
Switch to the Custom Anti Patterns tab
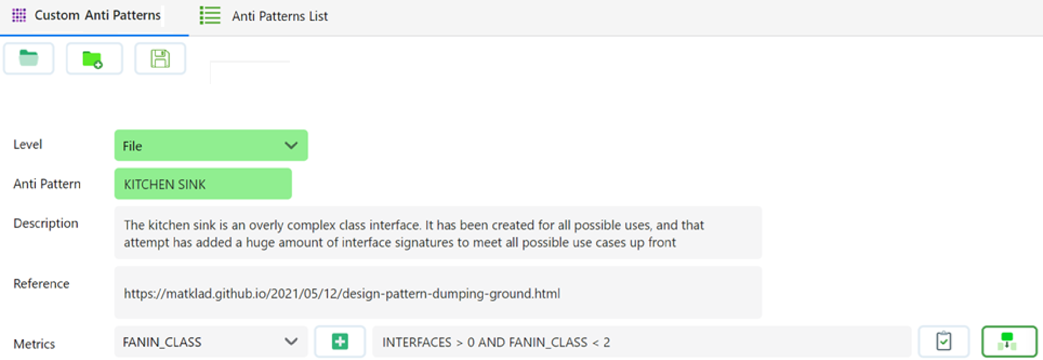pos(97,15)
